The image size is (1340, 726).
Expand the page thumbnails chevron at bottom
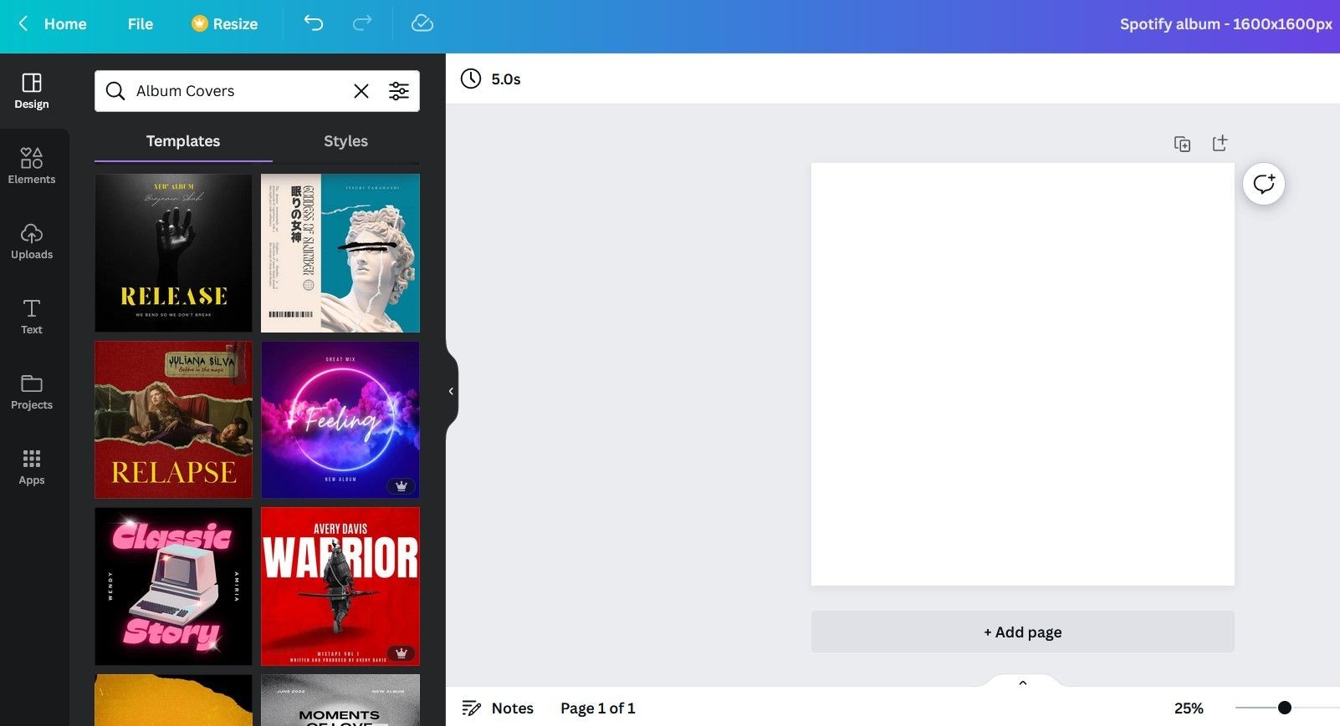[x=1022, y=683]
